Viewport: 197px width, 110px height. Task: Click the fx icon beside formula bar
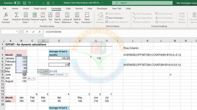coord(40,32)
